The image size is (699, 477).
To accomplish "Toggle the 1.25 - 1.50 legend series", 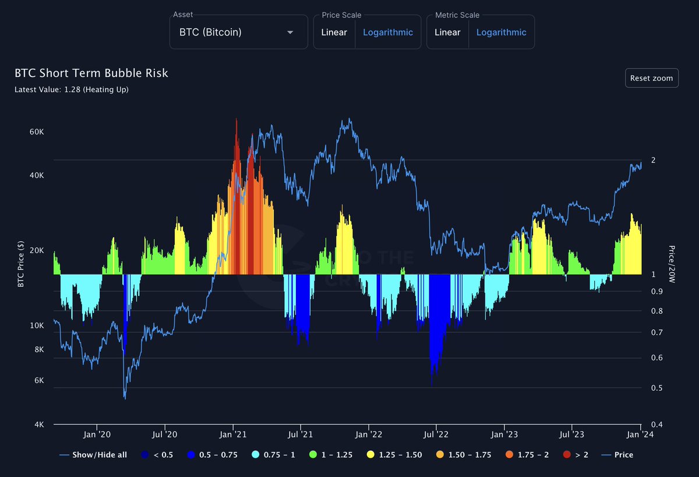I will (x=394, y=455).
